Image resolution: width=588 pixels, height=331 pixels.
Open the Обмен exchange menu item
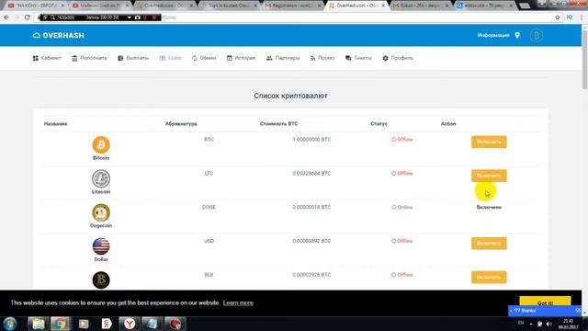point(204,58)
